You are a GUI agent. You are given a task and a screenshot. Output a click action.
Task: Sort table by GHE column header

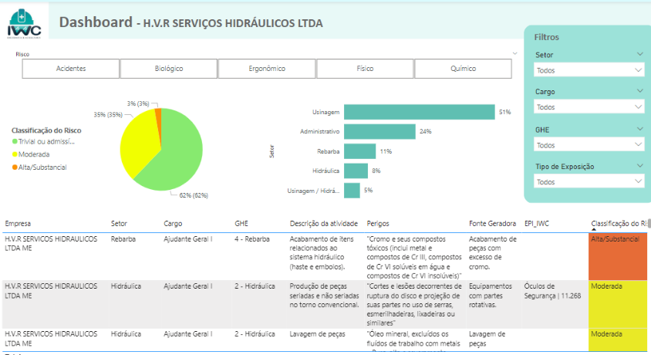(x=241, y=223)
